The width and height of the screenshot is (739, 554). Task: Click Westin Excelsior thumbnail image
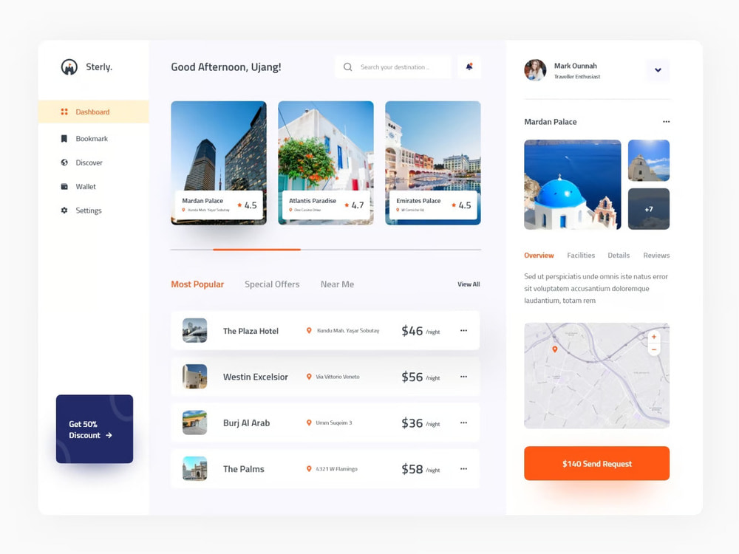coord(194,377)
